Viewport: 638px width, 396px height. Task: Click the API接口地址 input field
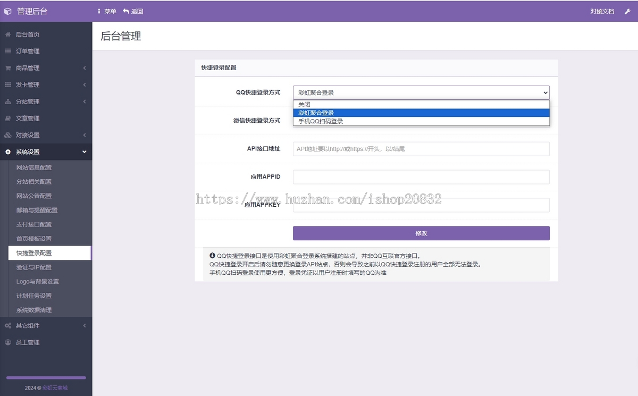[421, 149]
